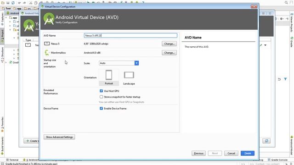Click Change button for Marshmallow system image
Screen dimensions: 294x165
coord(169,53)
